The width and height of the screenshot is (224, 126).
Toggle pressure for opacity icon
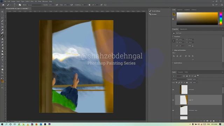click(x=57, y=5)
